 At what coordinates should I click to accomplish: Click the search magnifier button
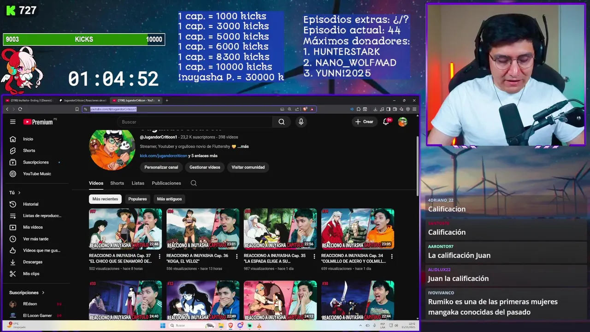pos(282,122)
